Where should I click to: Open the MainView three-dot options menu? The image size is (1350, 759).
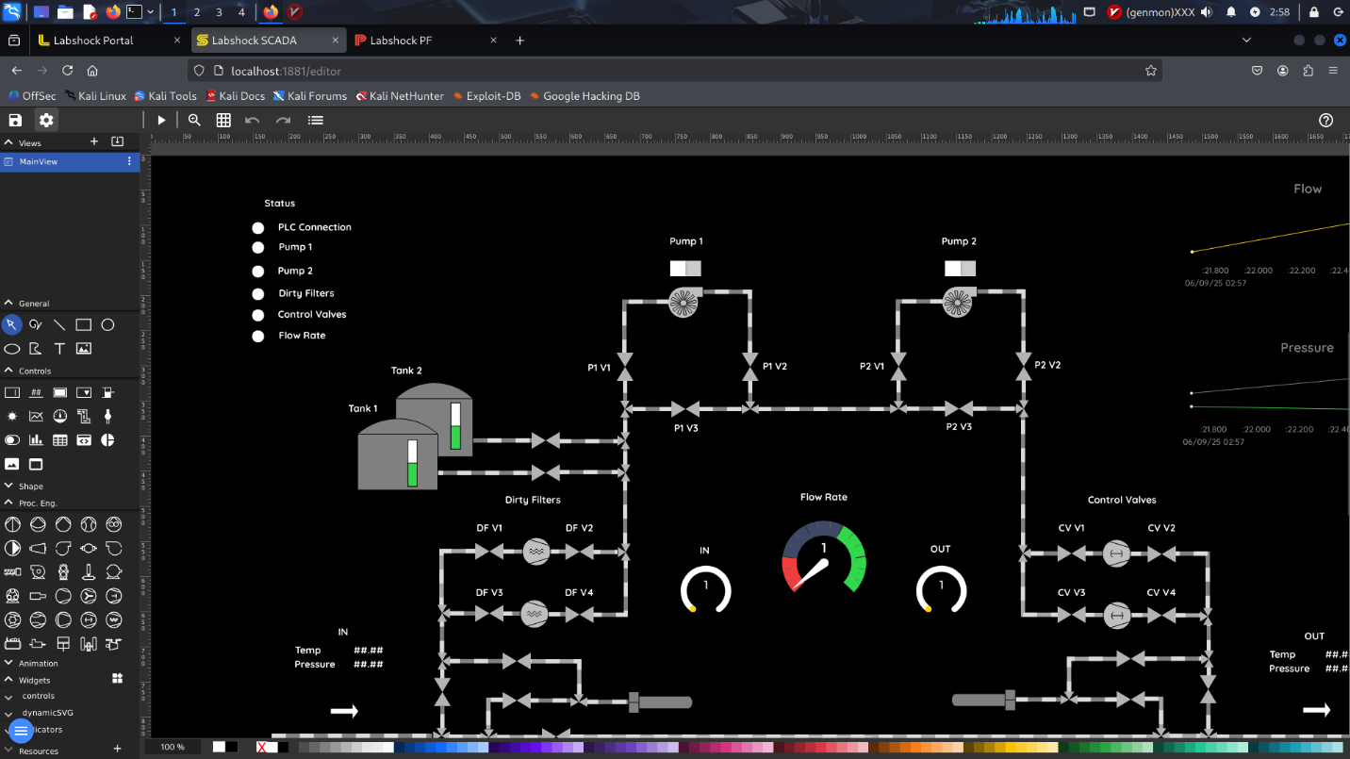tap(129, 162)
